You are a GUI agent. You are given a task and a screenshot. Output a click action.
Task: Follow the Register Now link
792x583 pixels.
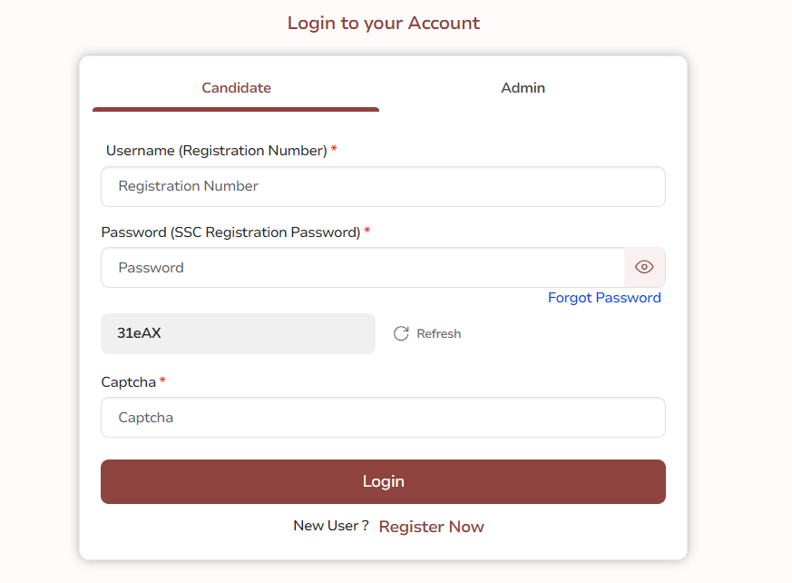click(x=431, y=527)
